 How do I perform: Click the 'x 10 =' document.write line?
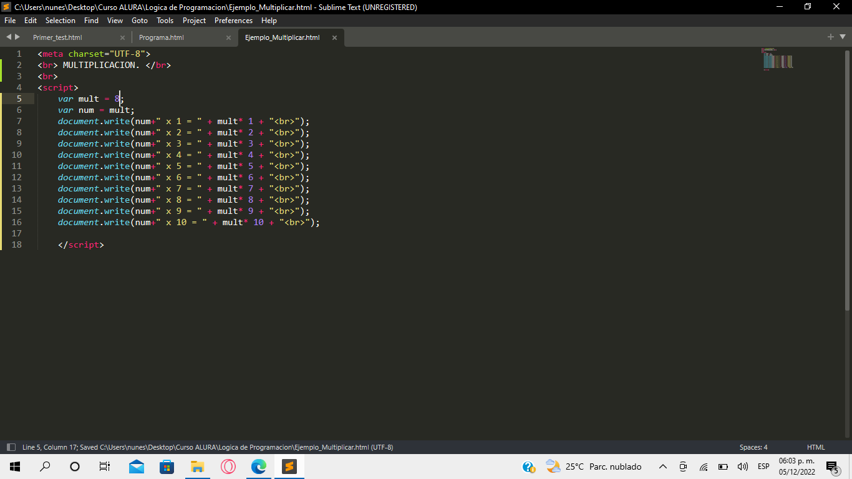[x=188, y=222]
